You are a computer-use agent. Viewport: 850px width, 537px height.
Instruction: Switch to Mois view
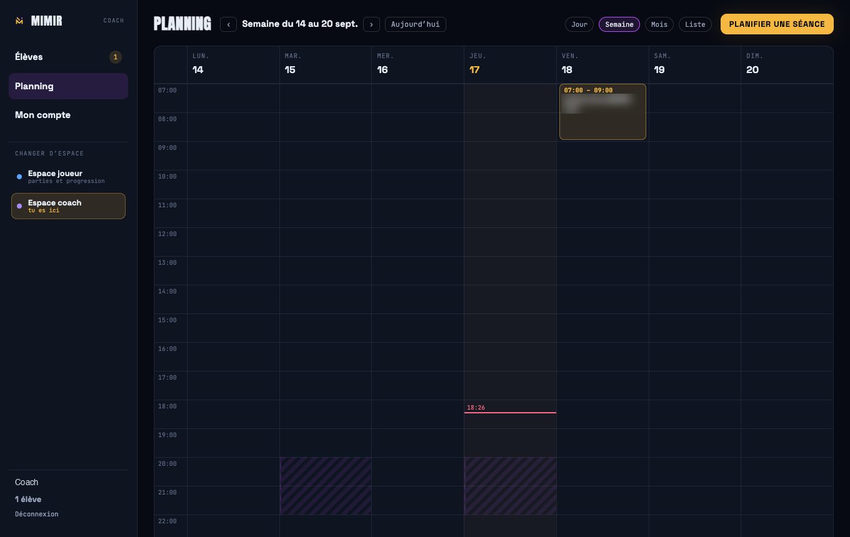click(659, 24)
